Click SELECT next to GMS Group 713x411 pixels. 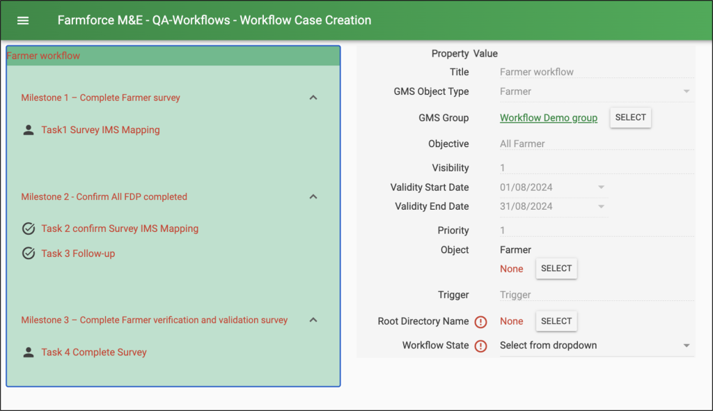click(629, 117)
